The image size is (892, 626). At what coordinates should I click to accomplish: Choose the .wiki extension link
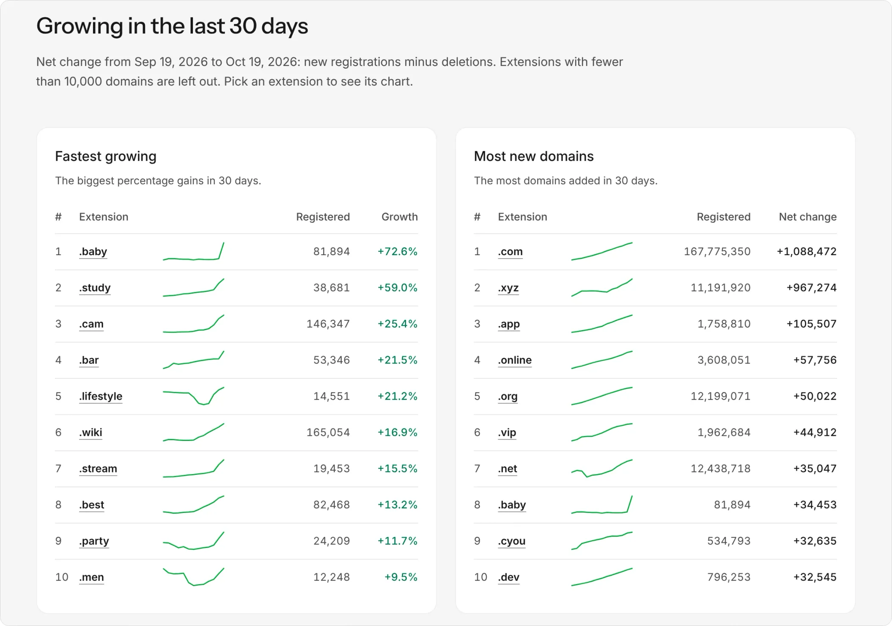(x=91, y=433)
